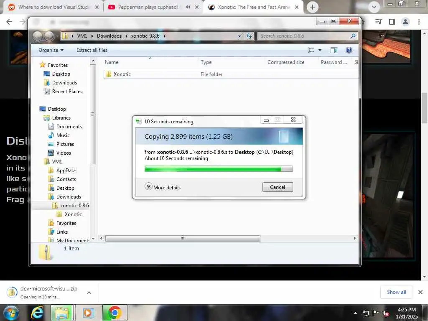Click arrow after xonotic-0.8.6 in breadcrumb
This screenshot has width=428, height=321.
[x=165, y=36]
